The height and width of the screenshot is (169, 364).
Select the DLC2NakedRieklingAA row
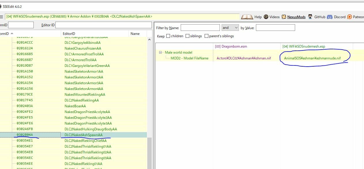pos(73,100)
